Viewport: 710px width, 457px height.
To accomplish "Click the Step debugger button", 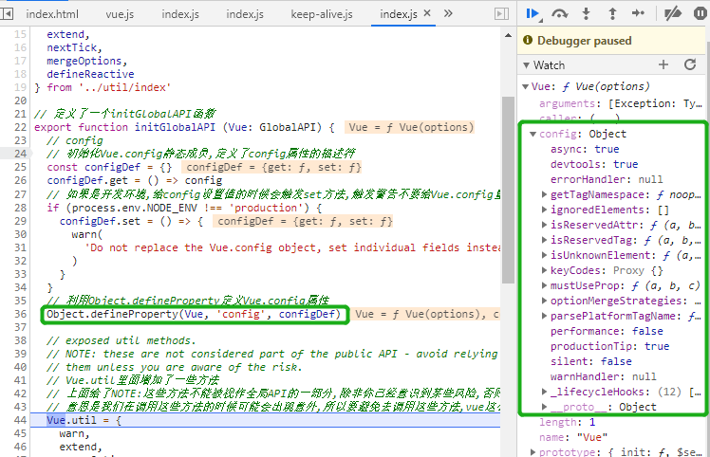I will [x=638, y=13].
